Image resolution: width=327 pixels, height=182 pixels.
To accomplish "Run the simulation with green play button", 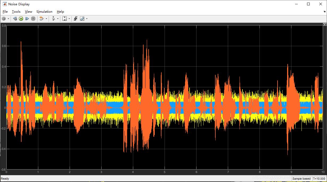I will 21,19.
